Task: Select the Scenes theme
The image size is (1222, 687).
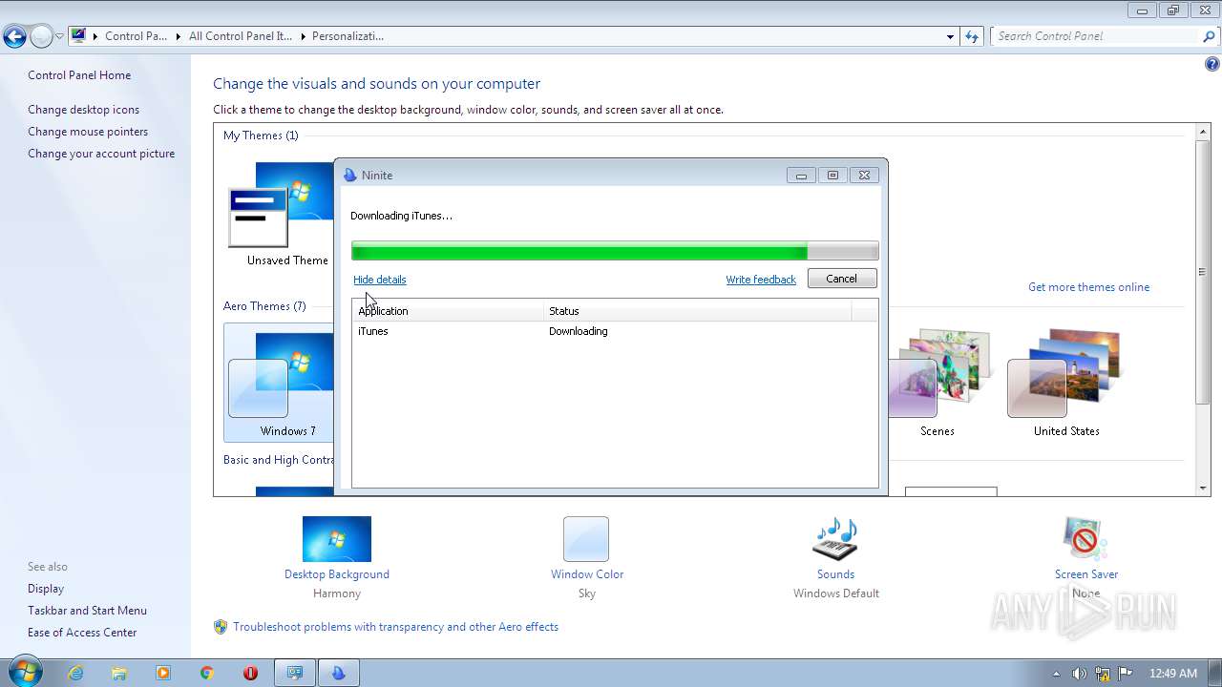Action: (938, 382)
